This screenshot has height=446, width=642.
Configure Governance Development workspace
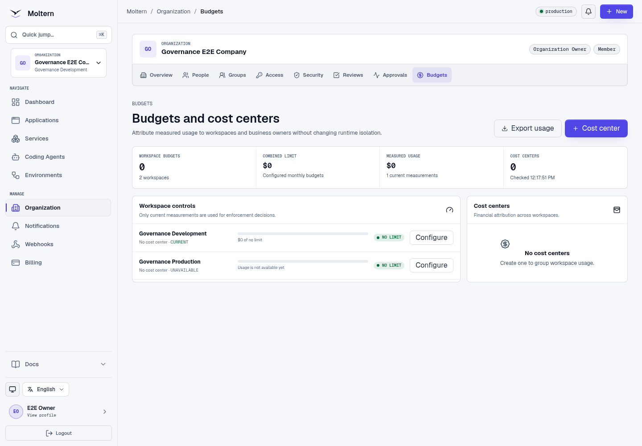point(432,238)
